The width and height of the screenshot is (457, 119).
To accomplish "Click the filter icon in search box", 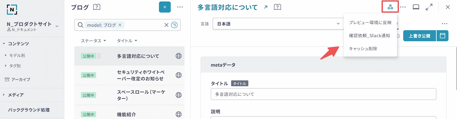I will pyautogui.click(x=174, y=25).
